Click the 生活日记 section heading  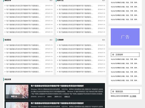pyautogui.click(x=8, y=40)
